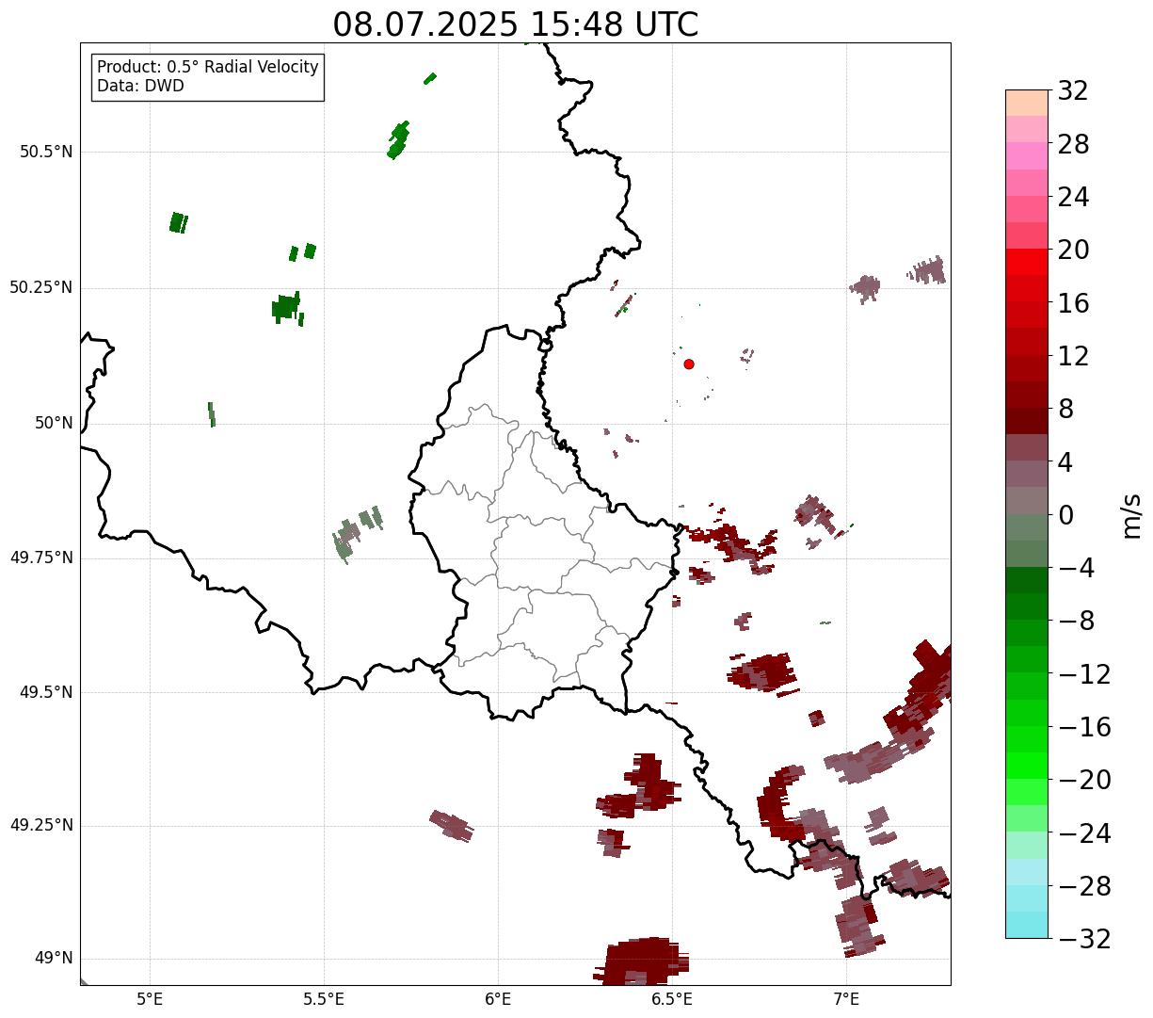Click the colorbar tick label 24
The width and height of the screenshot is (1153, 1018).
[x=1073, y=197]
